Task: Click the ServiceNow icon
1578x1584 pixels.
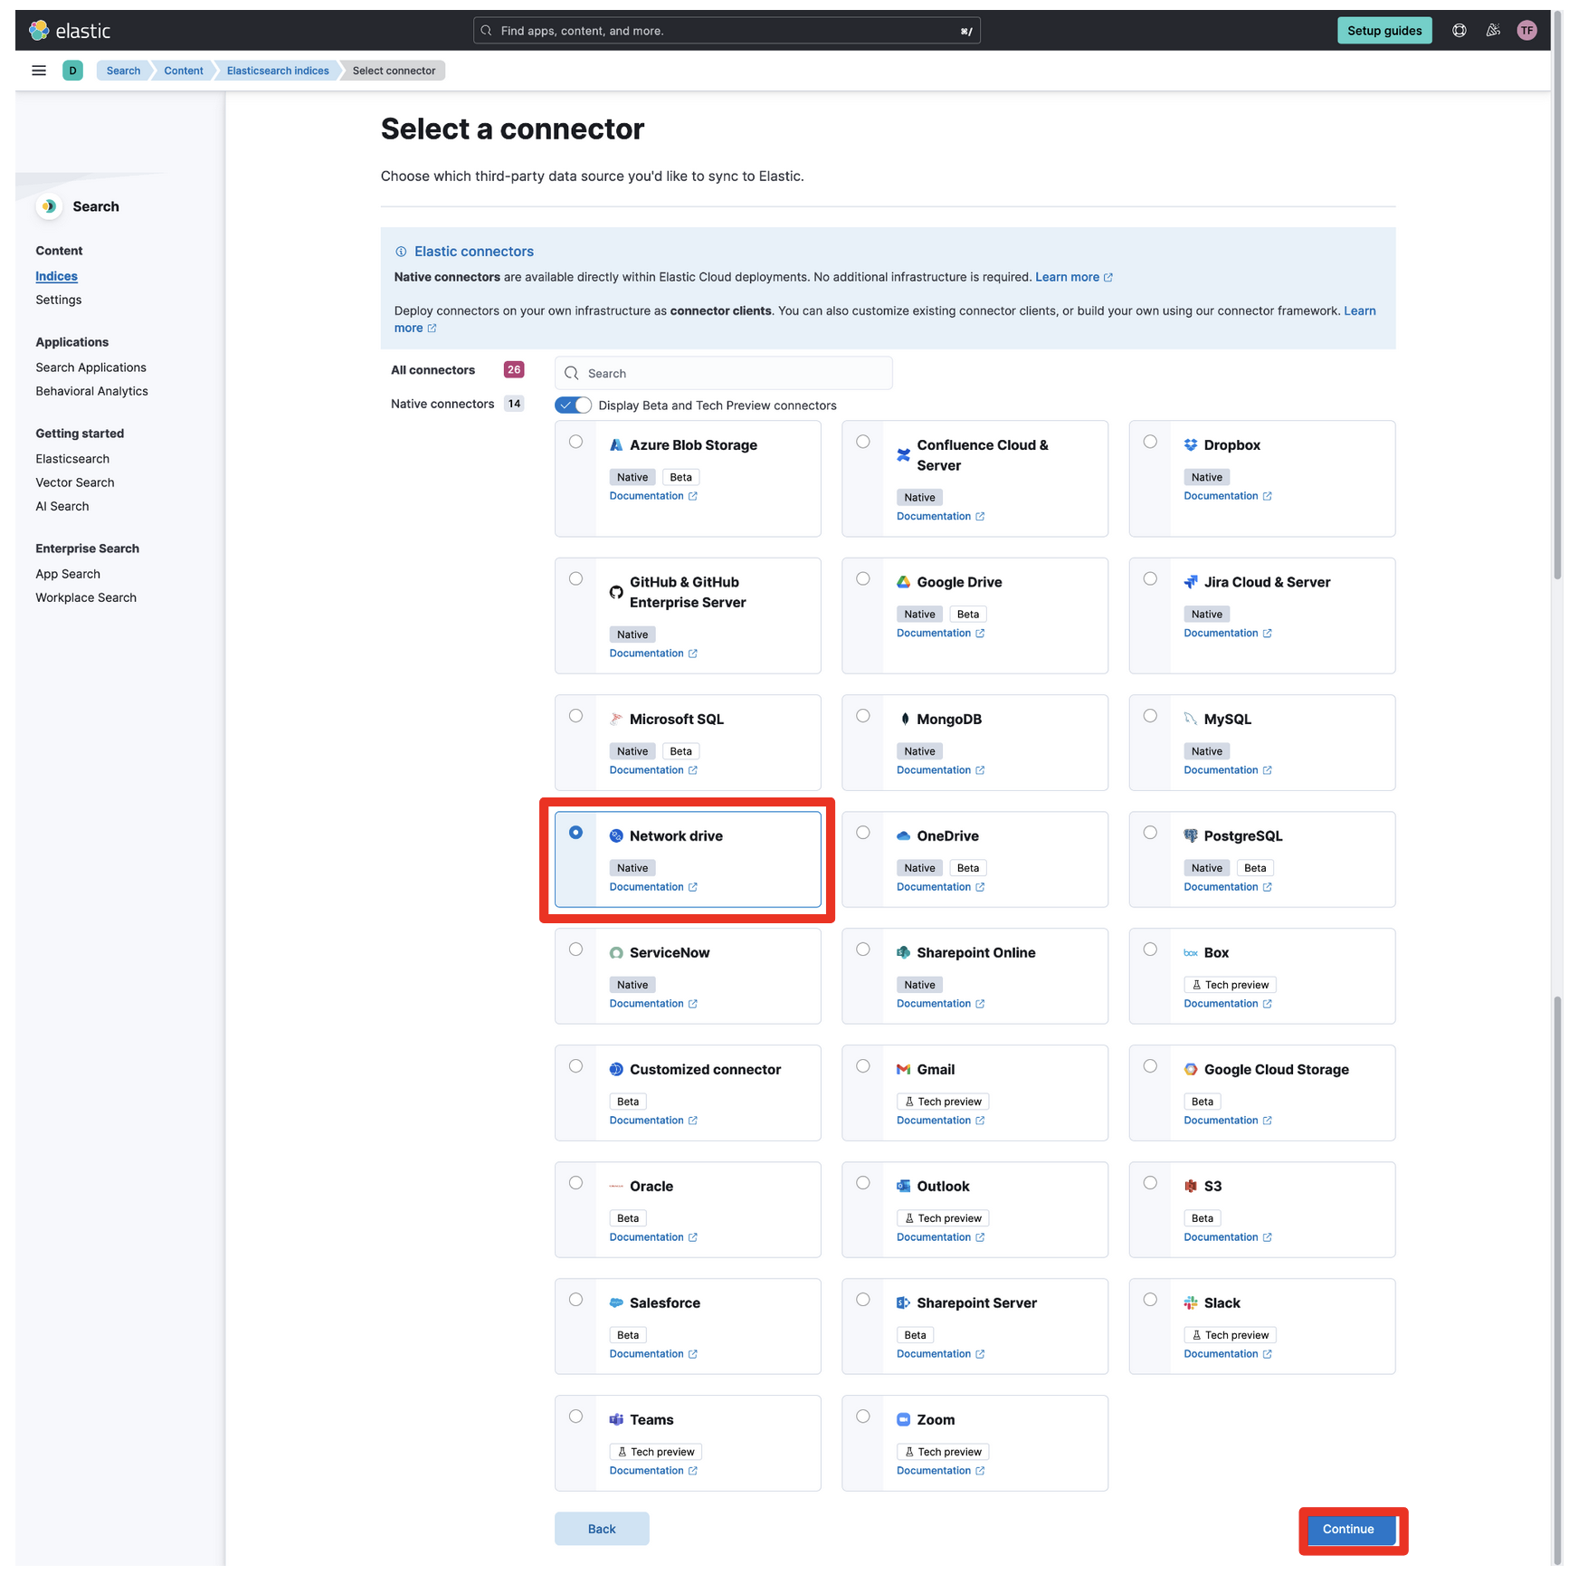Action: (x=616, y=952)
